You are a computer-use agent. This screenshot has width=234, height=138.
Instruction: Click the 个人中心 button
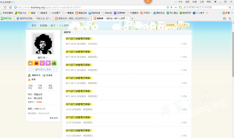184,25
